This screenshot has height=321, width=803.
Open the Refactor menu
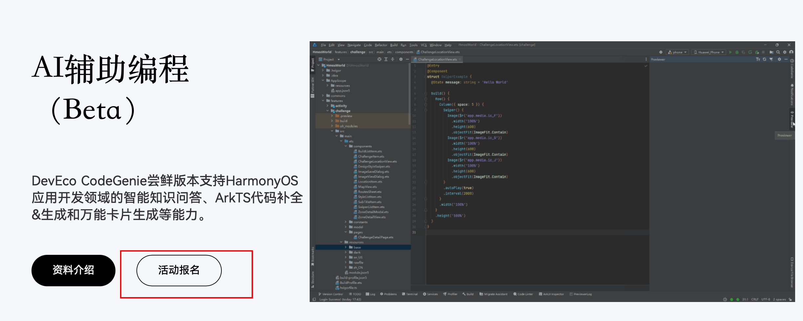tap(381, 45)
